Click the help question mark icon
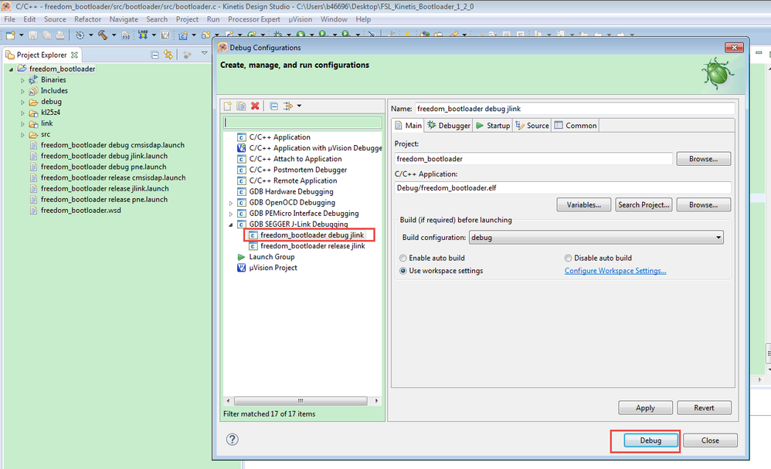 point(232,439)
